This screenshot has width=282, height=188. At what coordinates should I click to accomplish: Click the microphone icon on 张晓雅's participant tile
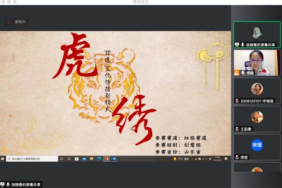pos(242,44)
